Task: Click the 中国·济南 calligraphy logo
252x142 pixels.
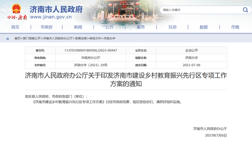Action: tap(17, 17)
